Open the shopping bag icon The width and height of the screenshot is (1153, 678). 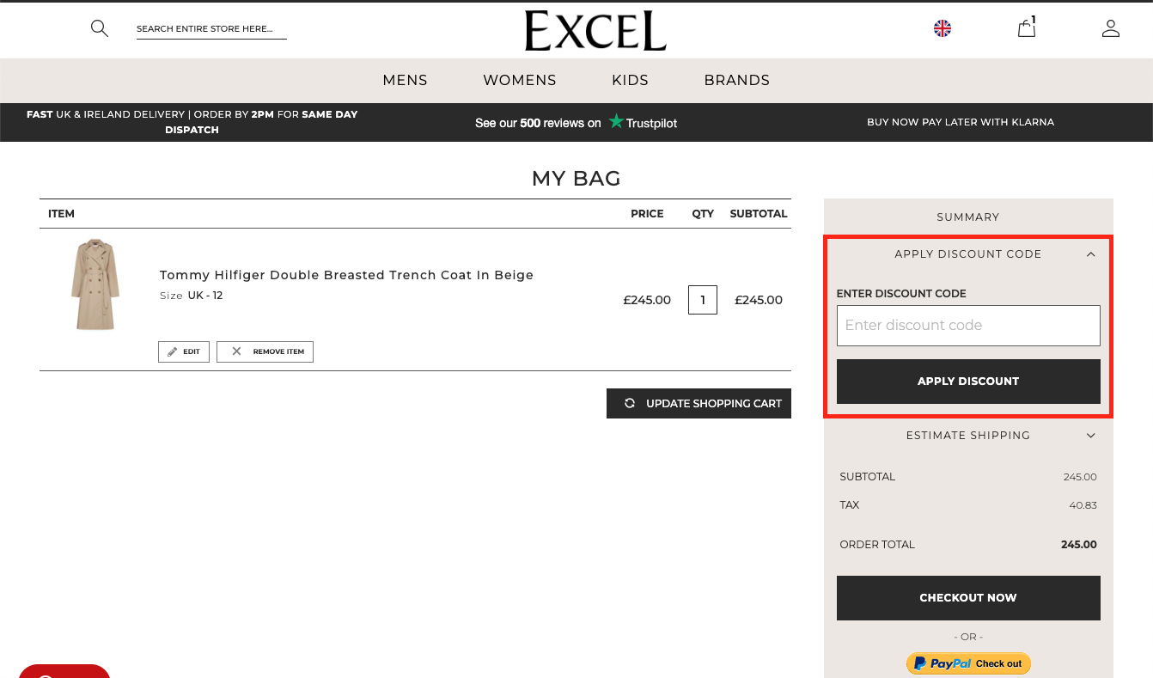pyautogui.click(x=1026, y=28)
